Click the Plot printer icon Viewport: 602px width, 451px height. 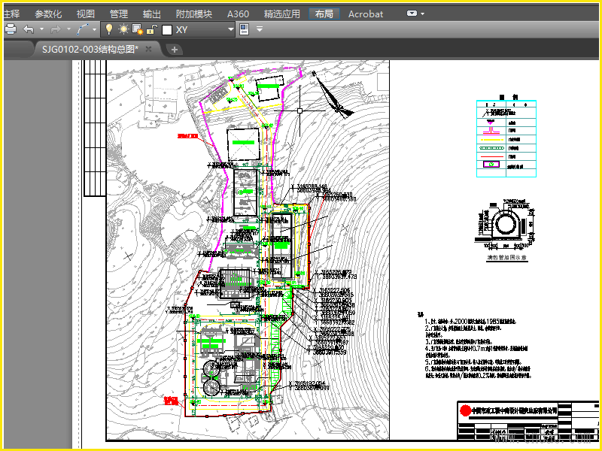(x=11, y=29)
